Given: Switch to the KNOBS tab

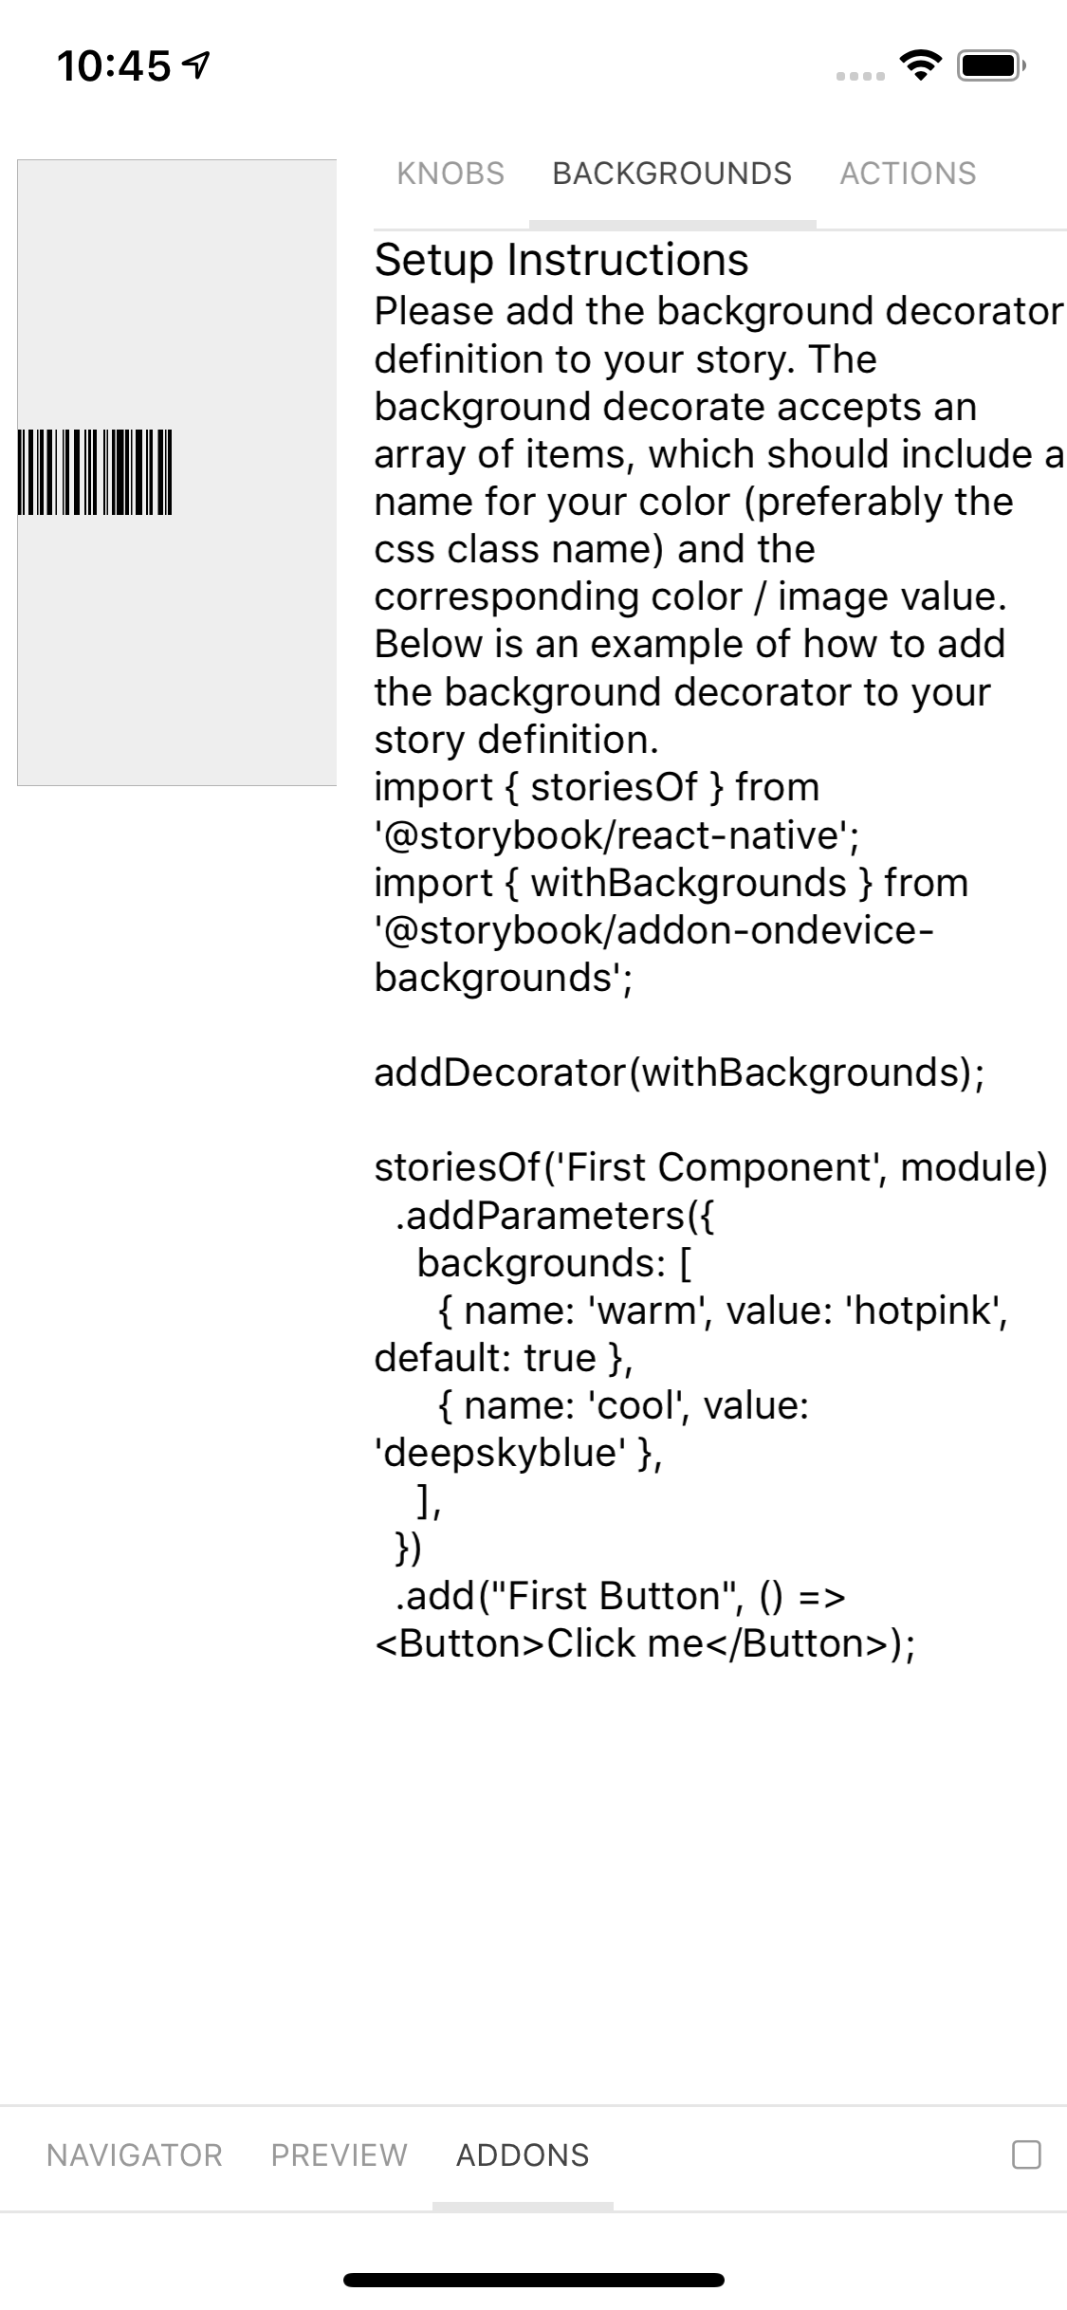Looking at the screenshot, I should tap(450, 173).
